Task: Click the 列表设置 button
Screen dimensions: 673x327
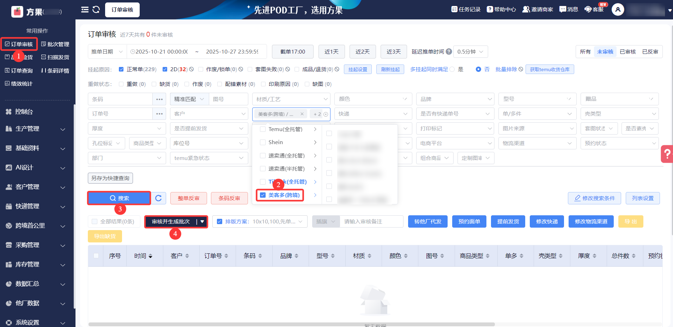Action: pos(643,198)
